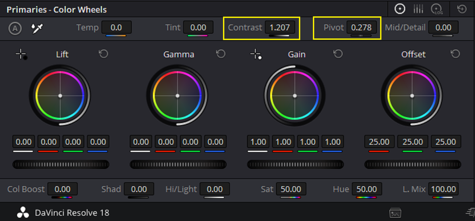Switch to Color Bars mode icon

tap(418, 9)
